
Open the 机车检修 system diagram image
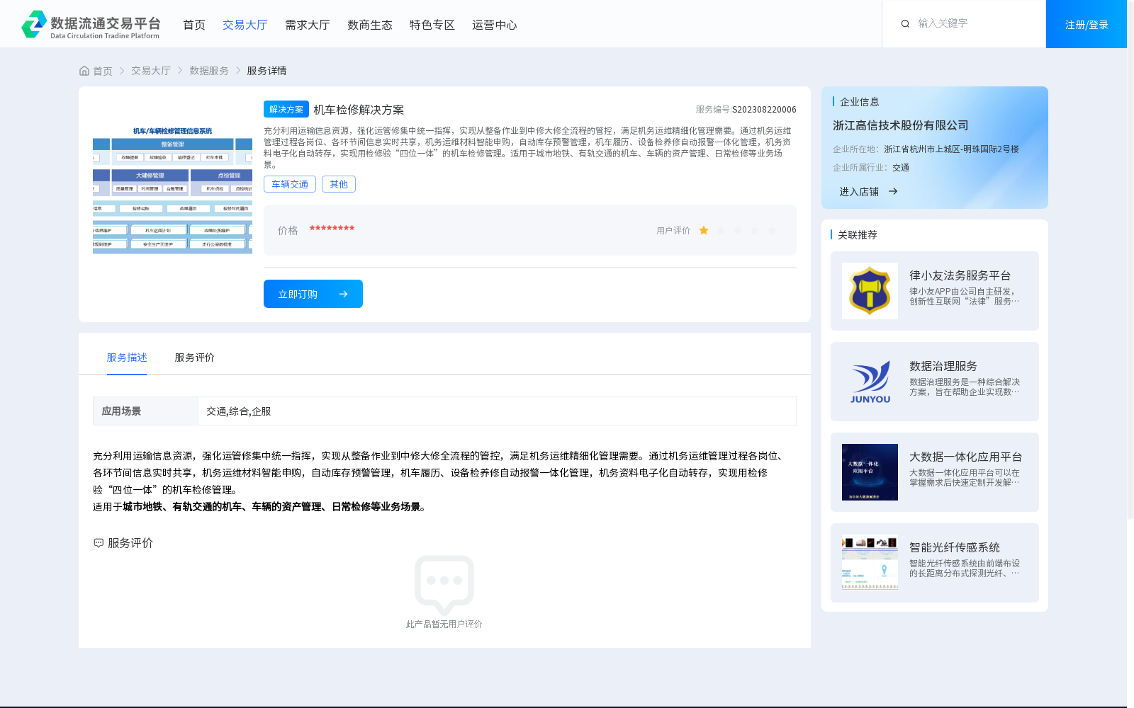coord(172,189)
